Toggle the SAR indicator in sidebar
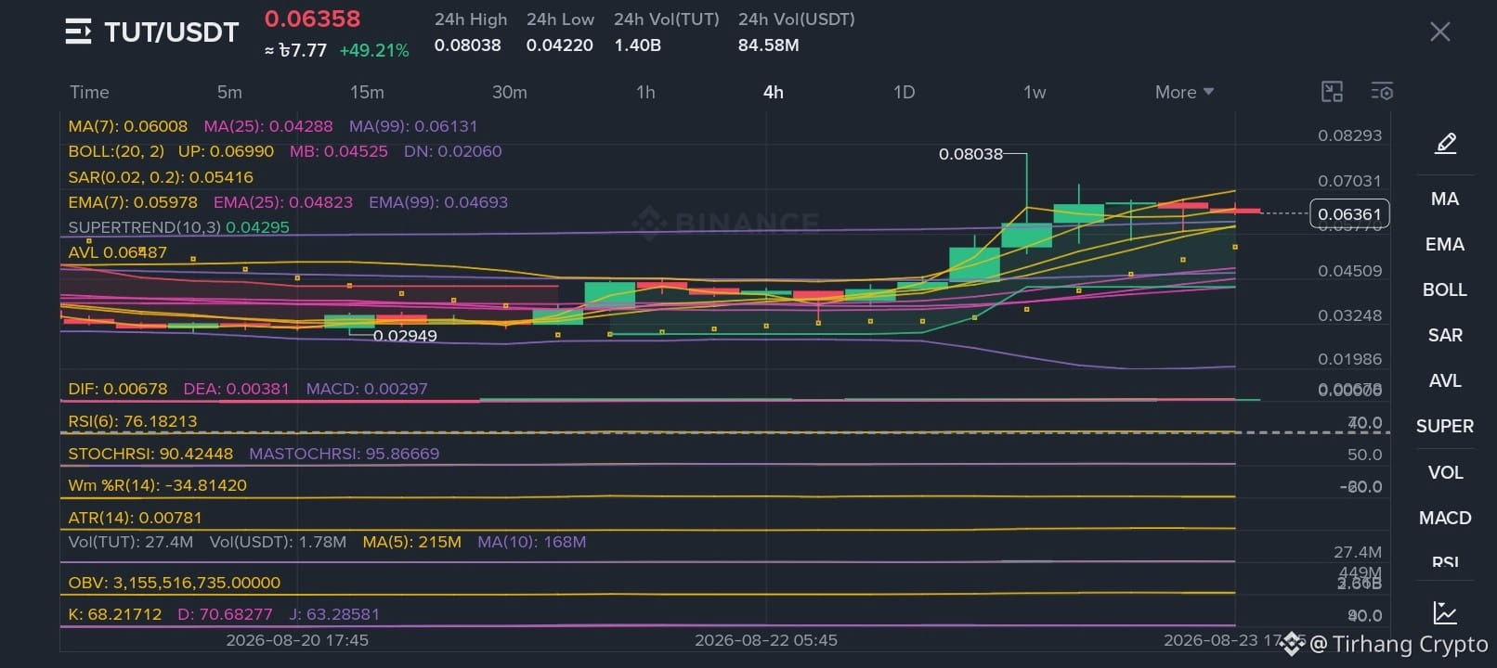Screen dimensions: 1497x668 point(1445,335)
